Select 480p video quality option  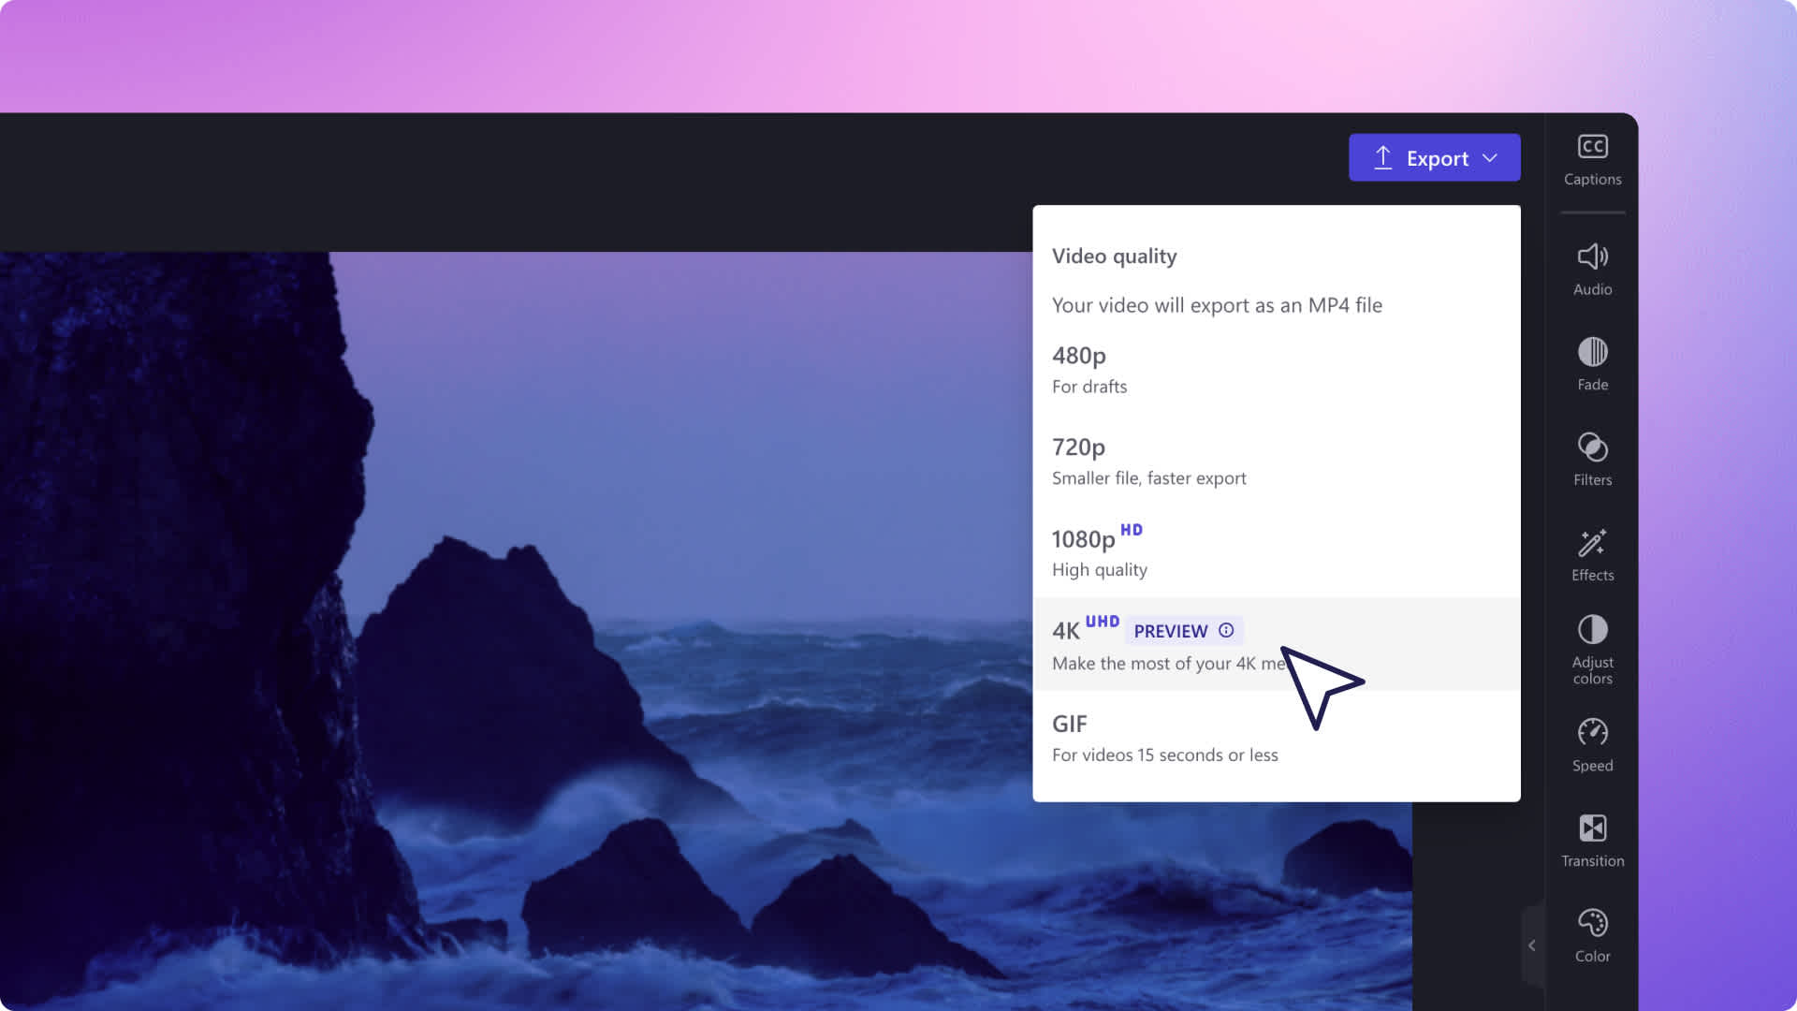click(1277, 368)
